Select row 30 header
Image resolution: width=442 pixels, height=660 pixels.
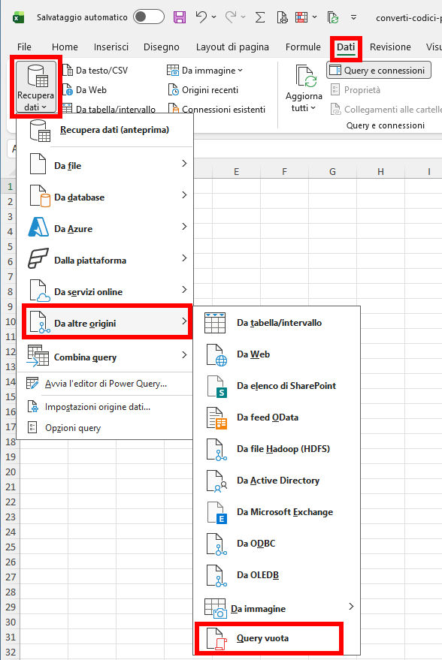[x=10, y=622]
